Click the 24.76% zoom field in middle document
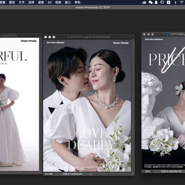The image size is (185, 185). pyautogui.click(x=49, y=174)
